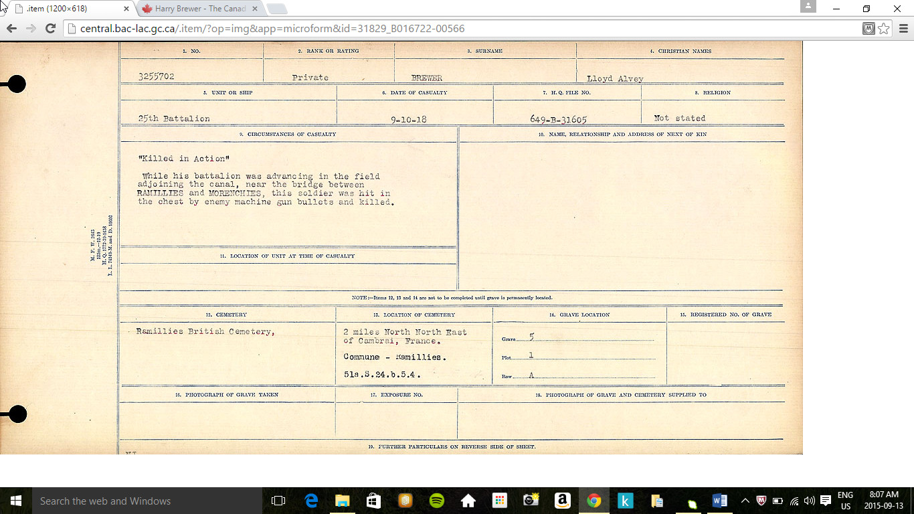This screenshot has width=914, height=514.
Task: Launch Microsoft Edge from the taskbar
Action: [x=311, y=501]
